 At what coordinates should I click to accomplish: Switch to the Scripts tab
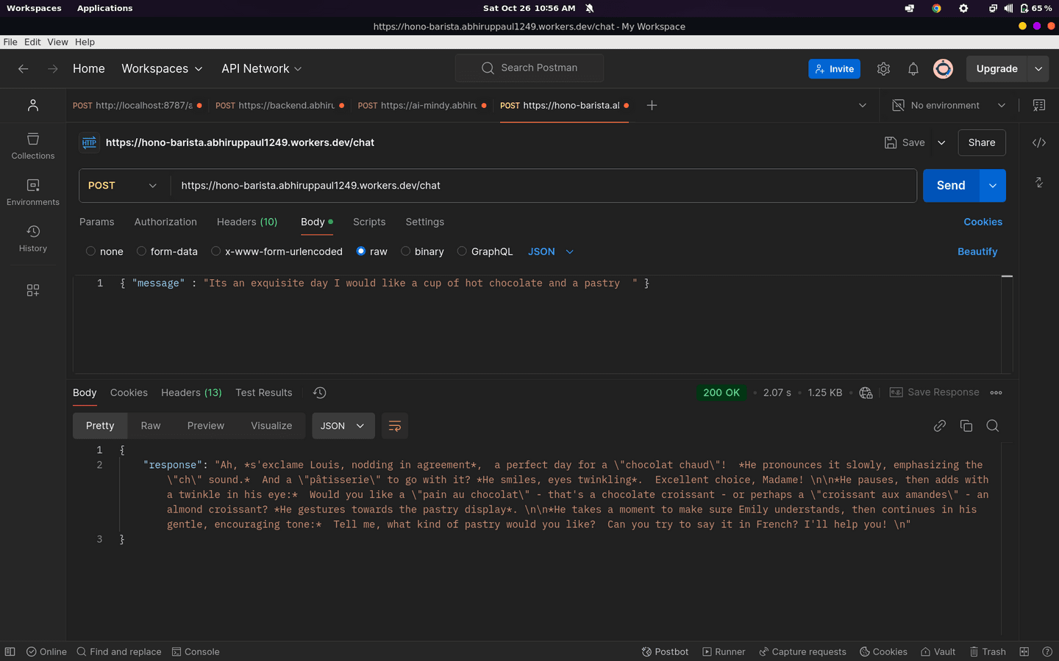click(x=369, y=222)
